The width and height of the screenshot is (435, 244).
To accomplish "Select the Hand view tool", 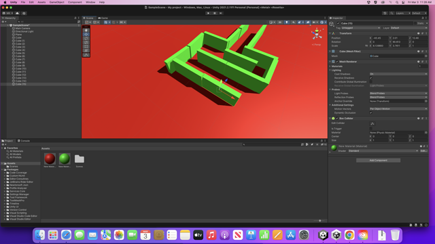I will [x=86, y=30].
